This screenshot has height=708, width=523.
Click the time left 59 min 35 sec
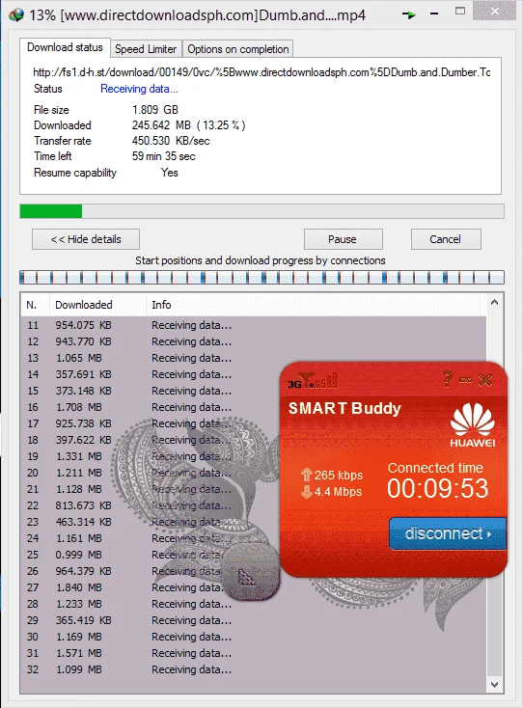coord(163,156)
